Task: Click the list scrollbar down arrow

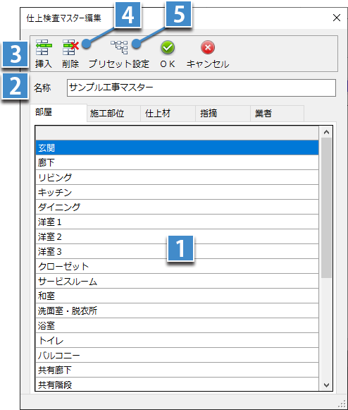Action: pyautogui.click(x=326, y=385)
